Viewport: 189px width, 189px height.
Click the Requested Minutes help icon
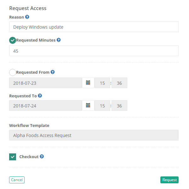59,40
